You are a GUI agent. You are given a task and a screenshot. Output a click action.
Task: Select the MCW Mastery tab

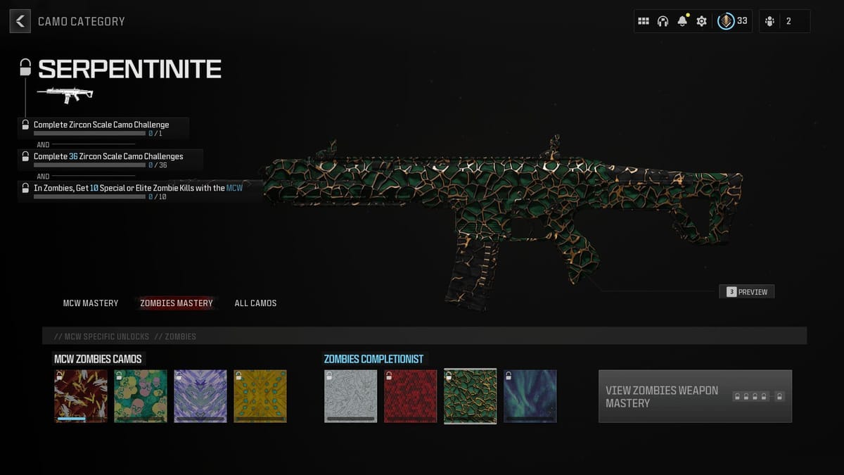[90, 303]
